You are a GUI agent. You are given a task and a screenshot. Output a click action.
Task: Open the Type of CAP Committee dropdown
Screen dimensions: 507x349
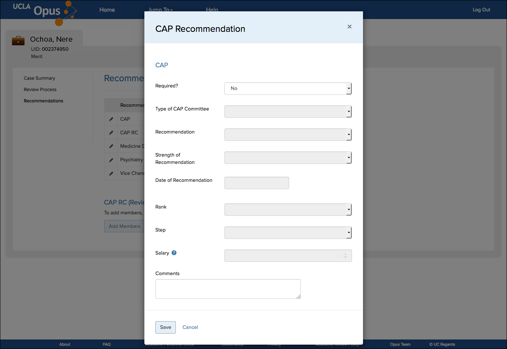click(x=288, y=112)
